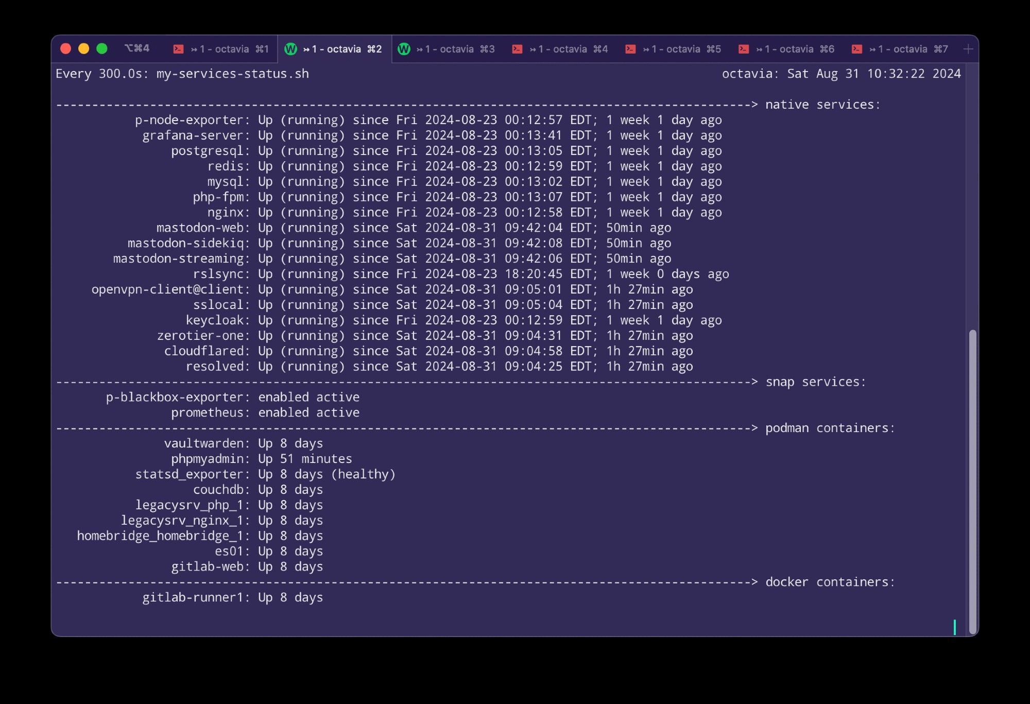Click the 'redis:' service name

pyautogui.click(x=229, y=166)
